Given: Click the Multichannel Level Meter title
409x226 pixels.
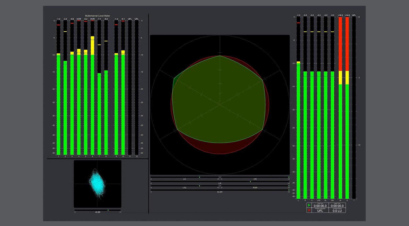Looking at the screenshot, I should click(x=97, y=16).
